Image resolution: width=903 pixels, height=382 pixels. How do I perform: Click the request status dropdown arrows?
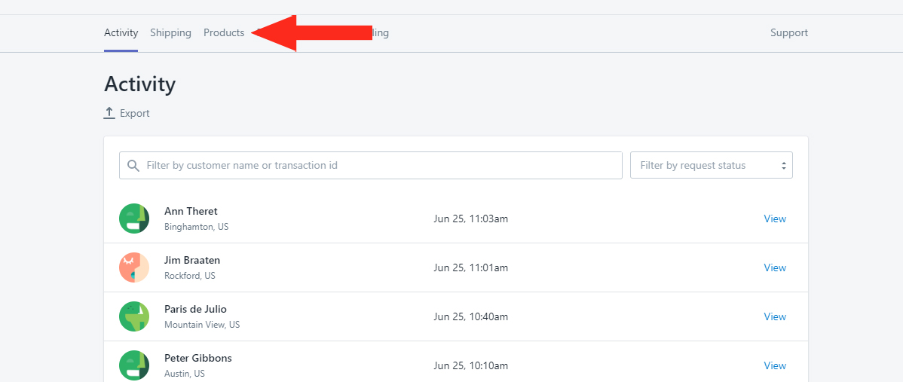click(783, 166)
